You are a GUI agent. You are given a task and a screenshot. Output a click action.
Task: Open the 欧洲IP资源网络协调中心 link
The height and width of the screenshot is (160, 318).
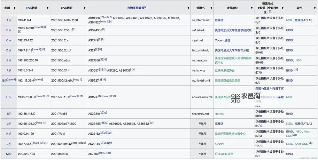(230, 134)
